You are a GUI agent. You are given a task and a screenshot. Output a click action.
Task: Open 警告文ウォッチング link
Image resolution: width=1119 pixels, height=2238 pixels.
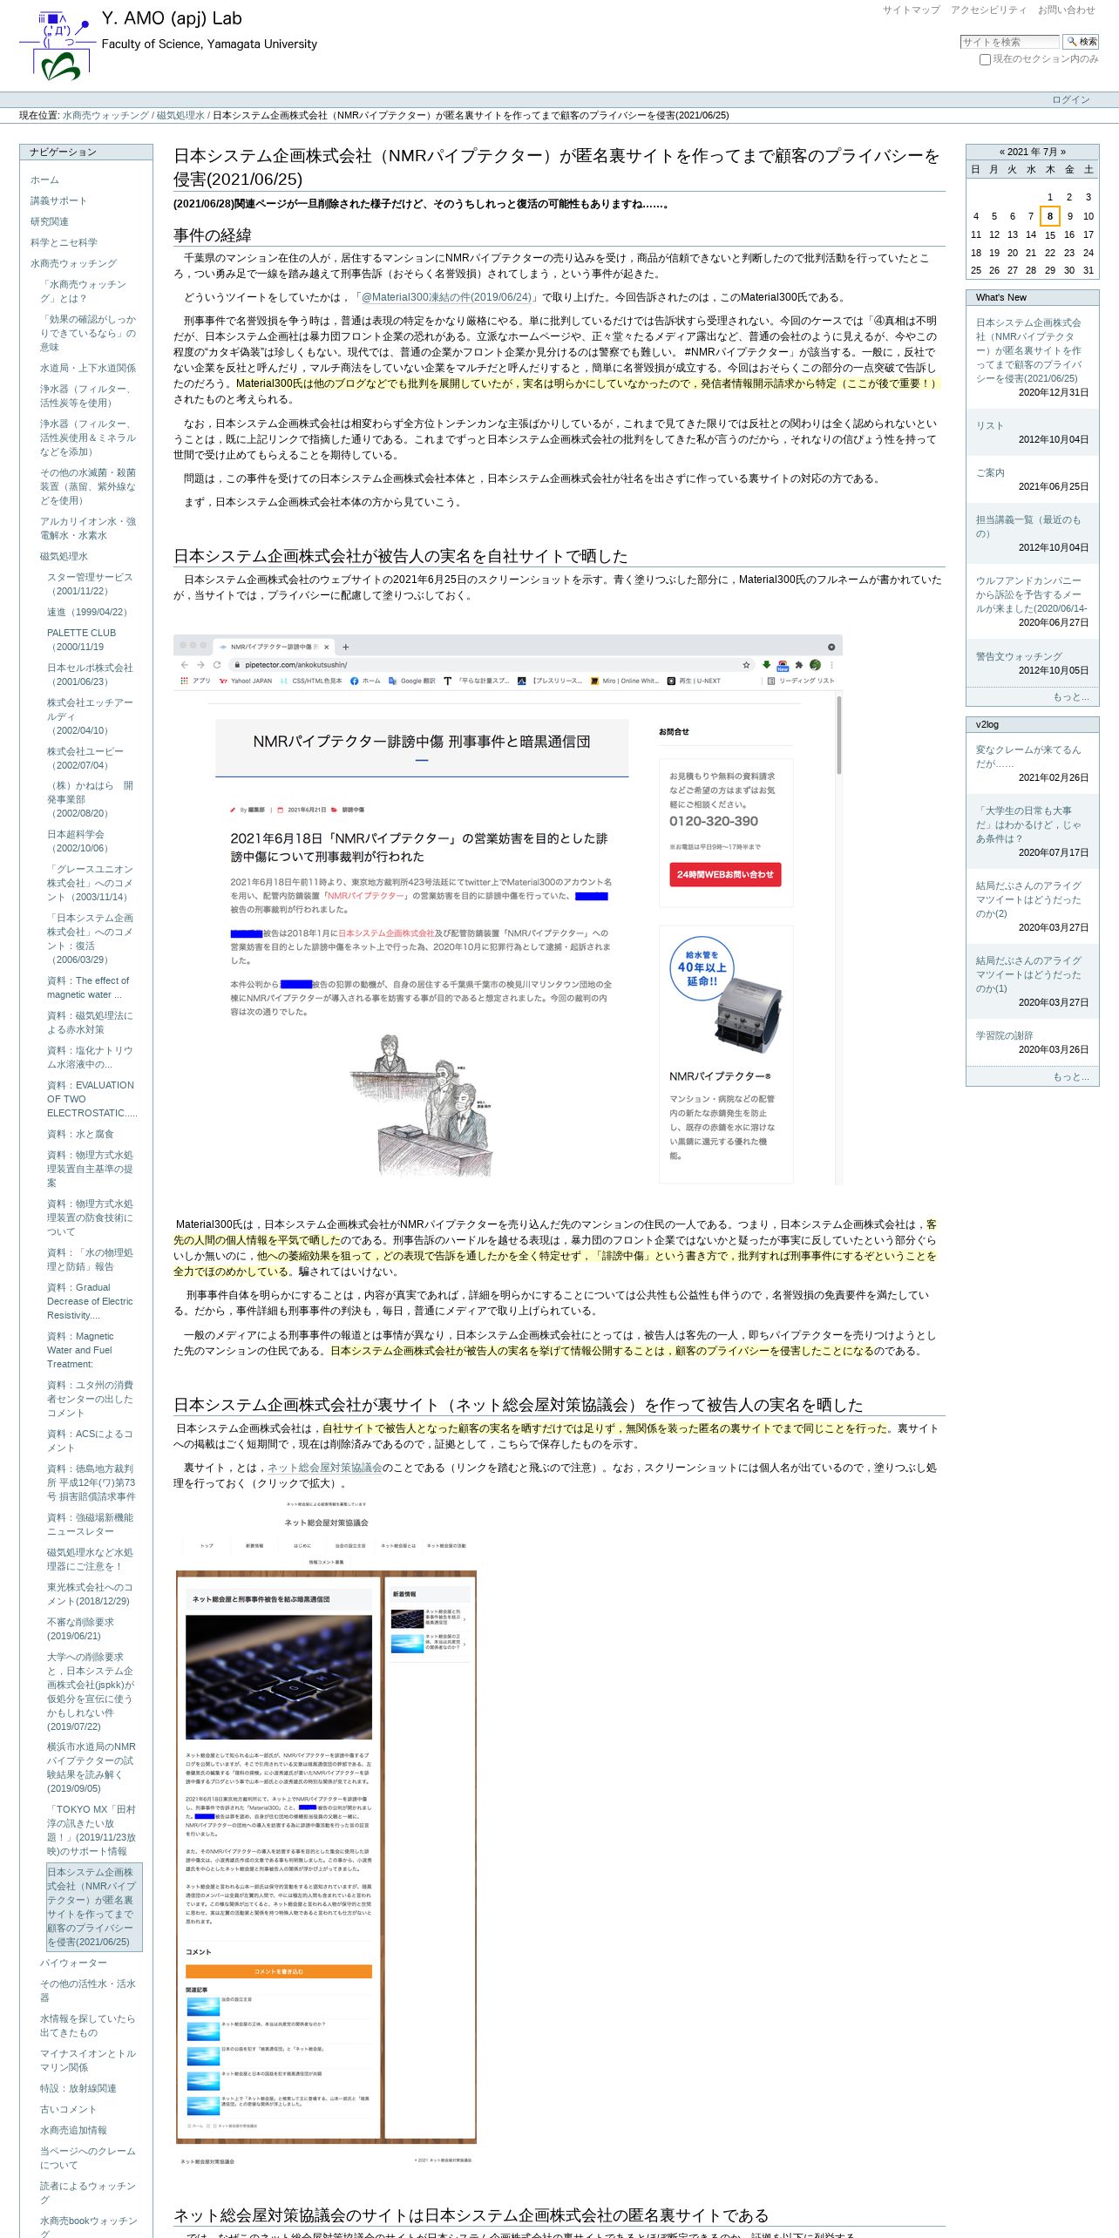coord(1019,657)
